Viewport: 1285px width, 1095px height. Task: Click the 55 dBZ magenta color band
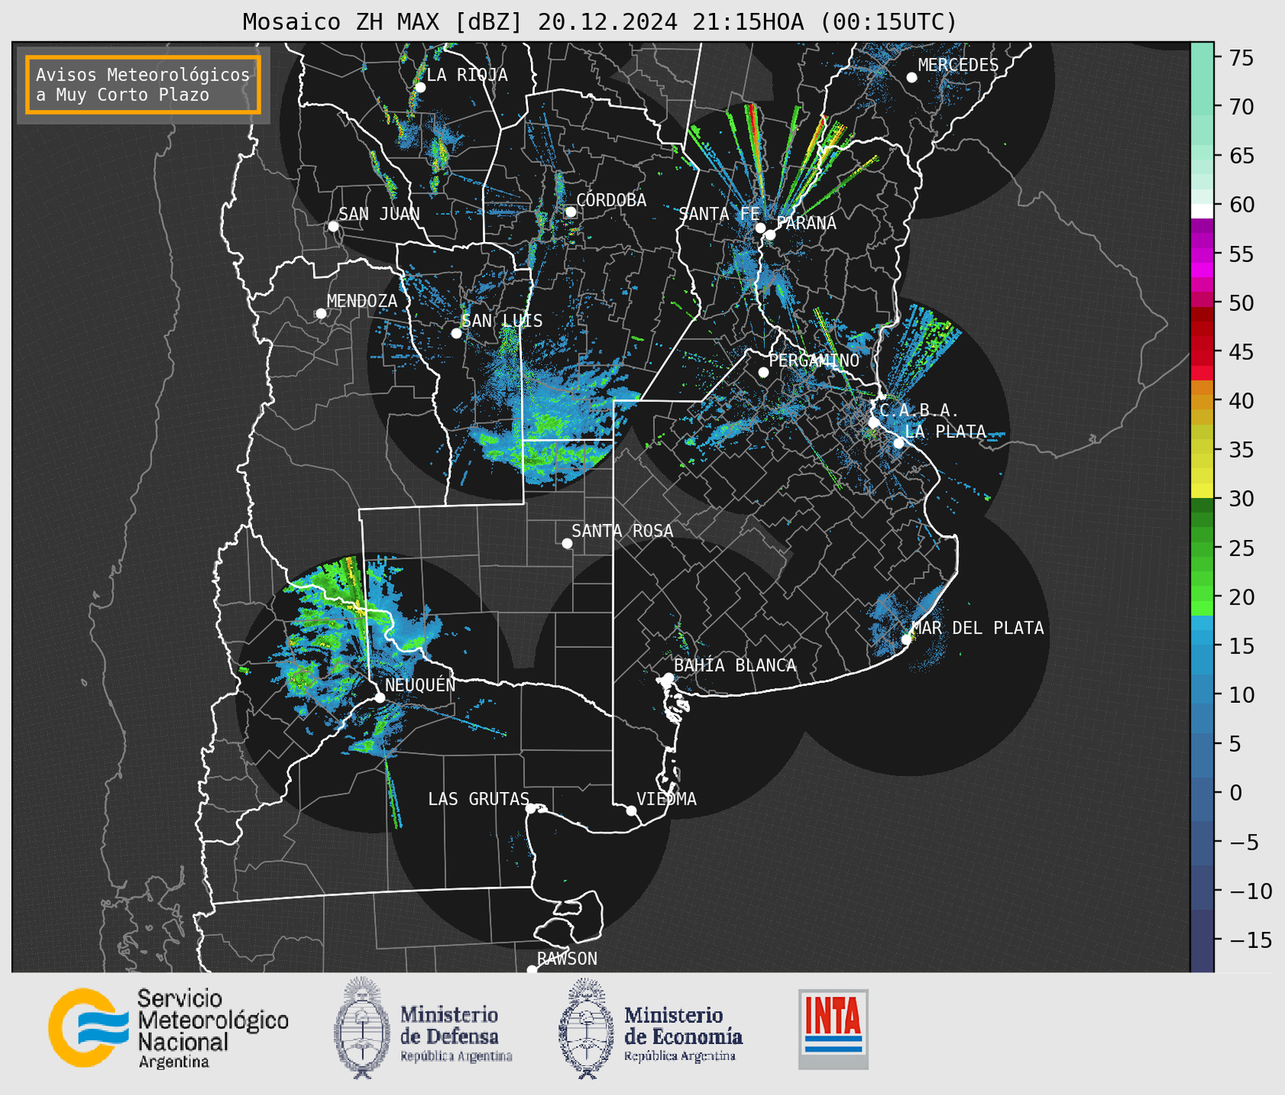[x=1202, y=254]
